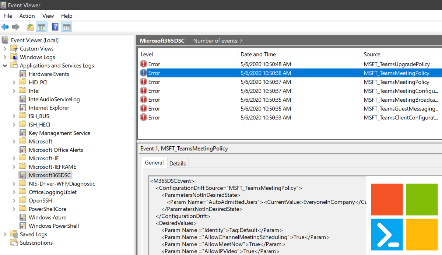Open Microsoft Office Alerts log
Screen dimensions: 442x255
[56, 150]
